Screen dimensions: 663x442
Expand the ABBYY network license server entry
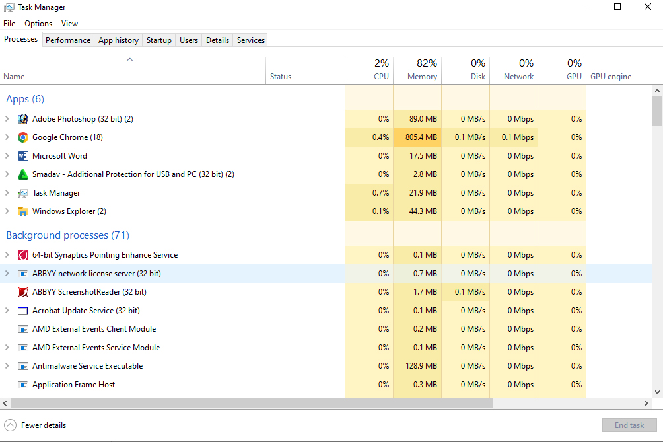point(7,274)
